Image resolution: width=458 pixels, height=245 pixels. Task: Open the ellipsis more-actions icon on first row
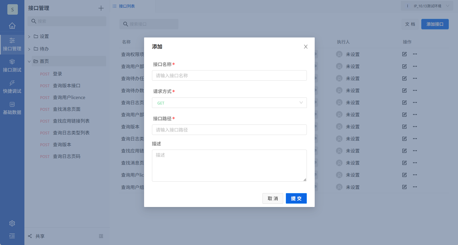tap(415, 54)
